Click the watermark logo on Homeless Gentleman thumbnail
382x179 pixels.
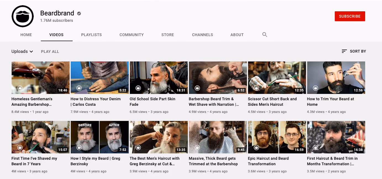coord(20,88)
